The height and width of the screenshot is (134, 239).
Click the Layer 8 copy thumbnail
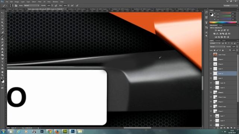tap(215, 55)
